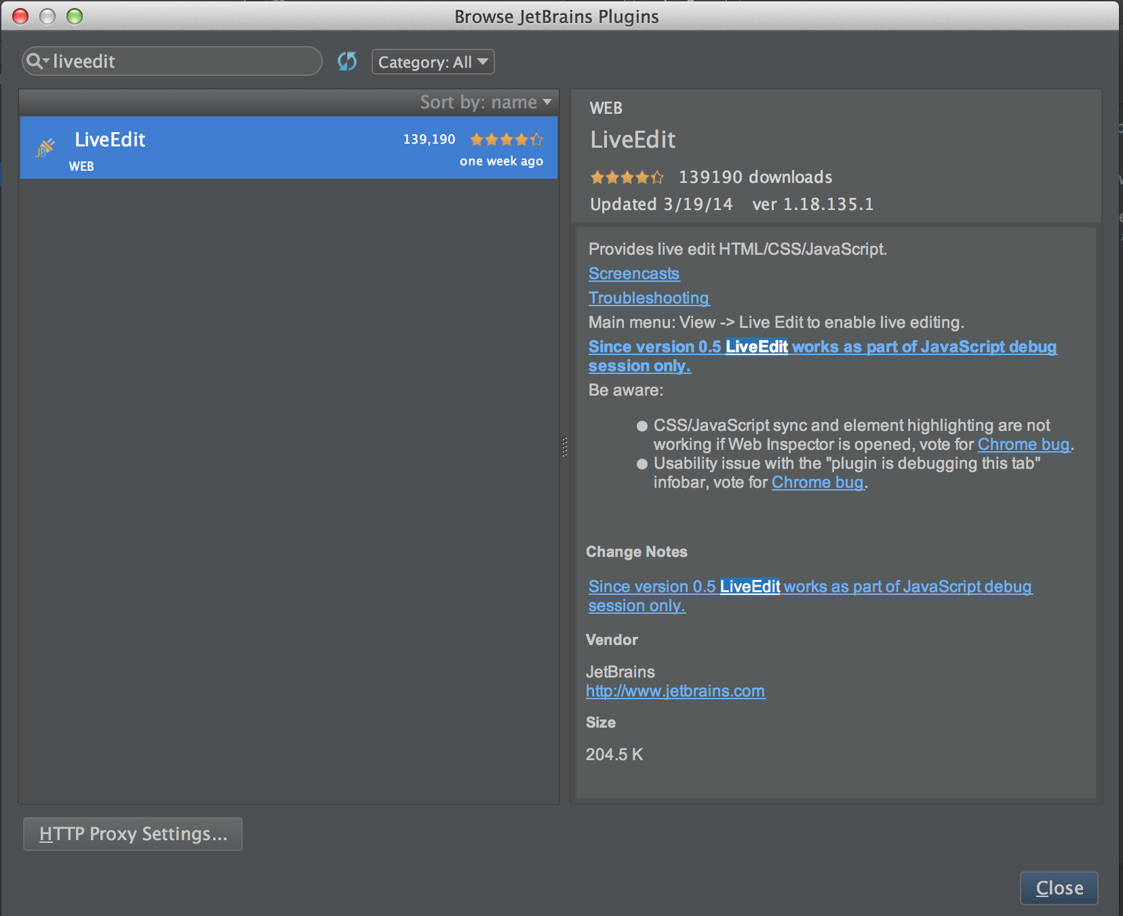
Task: Open 'Since version 0.5' link under Change Notes
Action: (810, 596)
